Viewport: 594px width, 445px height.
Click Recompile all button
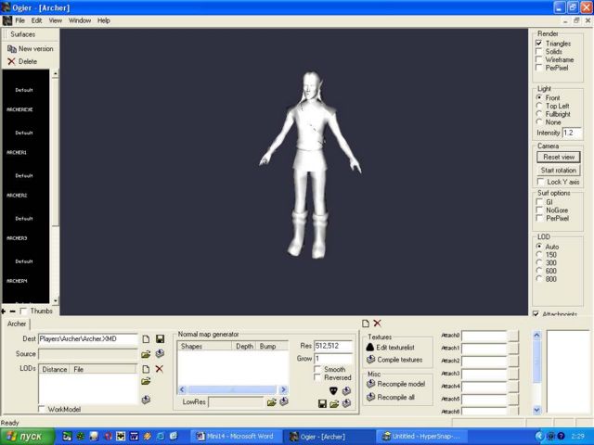pos(390,397)
